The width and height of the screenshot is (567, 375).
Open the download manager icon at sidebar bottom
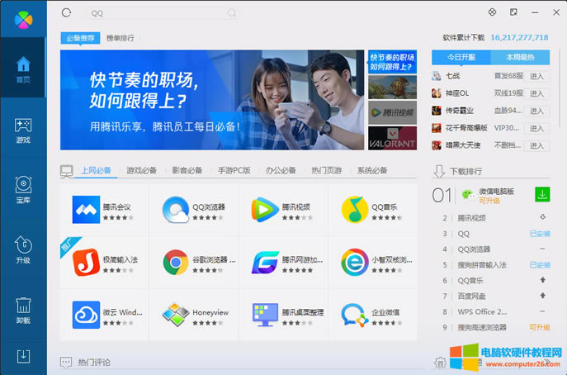pyautogui.click(x=23, y=356)
